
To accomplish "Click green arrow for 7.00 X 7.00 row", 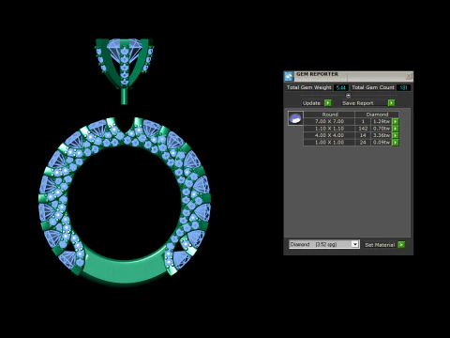I will click(396, 121).
